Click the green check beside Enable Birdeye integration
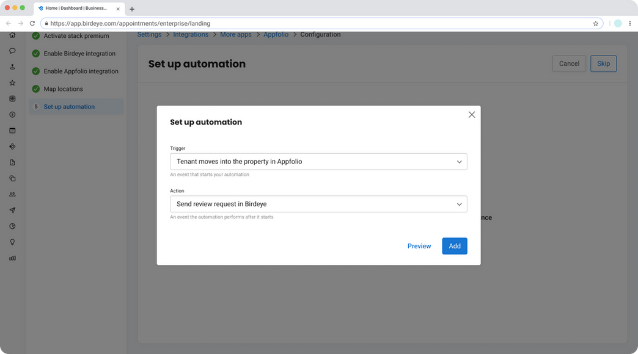This screenshot has width=638, height=354. (x=36, y=54)
